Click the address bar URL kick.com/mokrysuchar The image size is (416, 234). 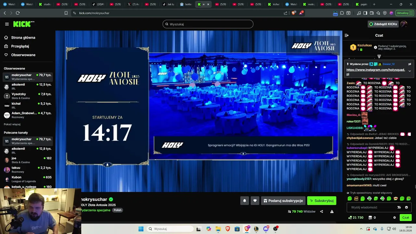(x=94, y=13)
